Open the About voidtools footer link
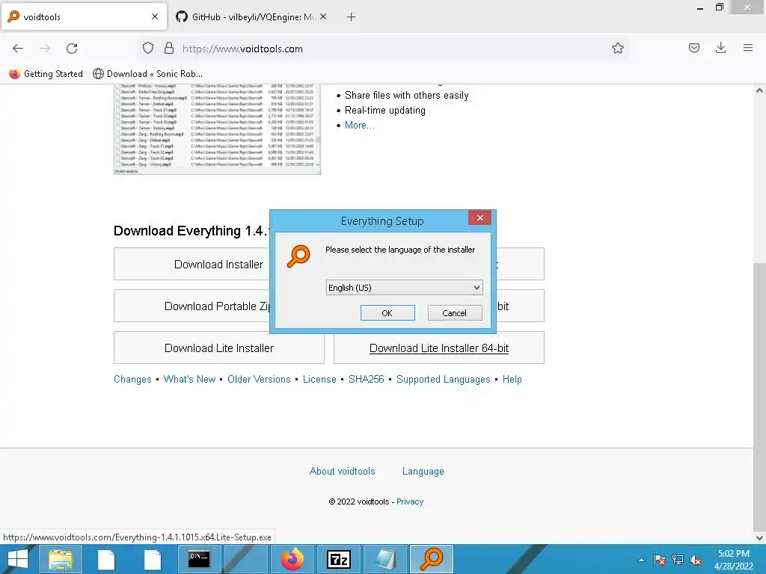 click(x=343, y=471)
